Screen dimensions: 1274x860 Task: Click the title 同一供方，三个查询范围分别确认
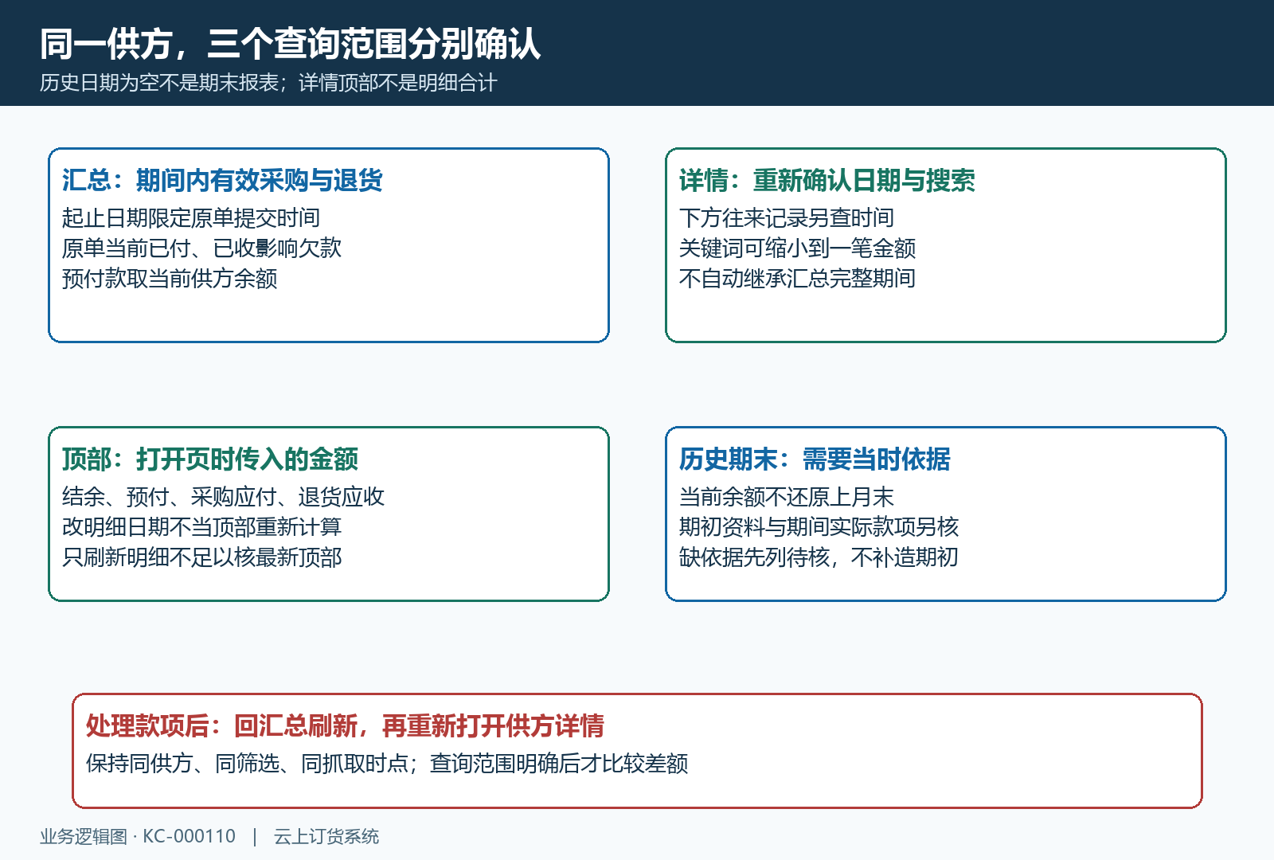290,44
